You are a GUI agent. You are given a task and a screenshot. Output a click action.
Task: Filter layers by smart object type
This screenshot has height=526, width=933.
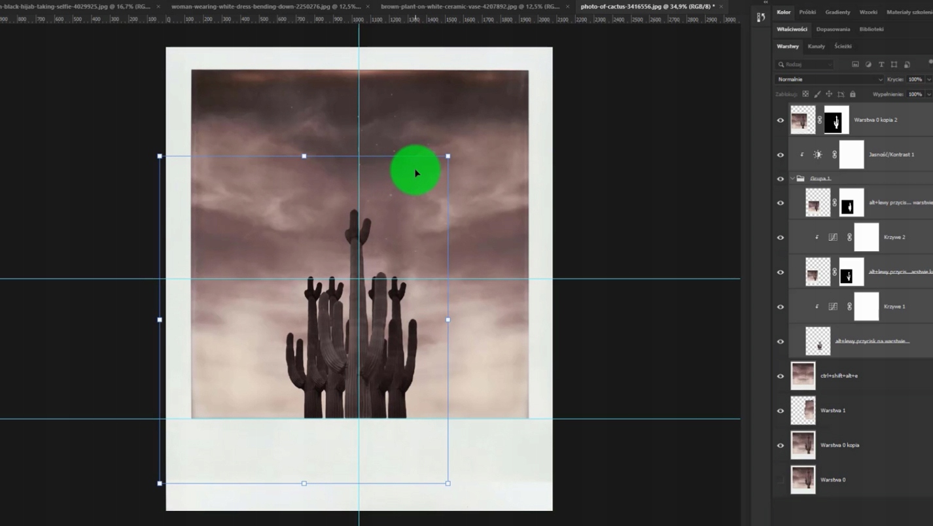click(907, 65)
